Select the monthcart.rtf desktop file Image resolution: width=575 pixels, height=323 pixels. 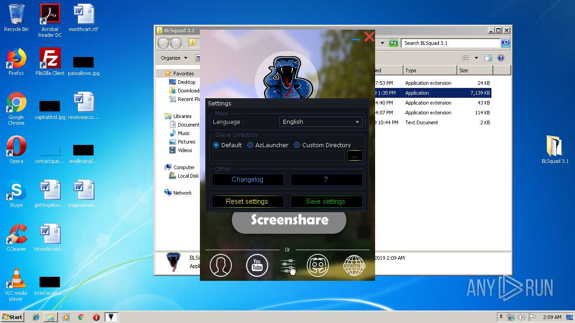84,18
